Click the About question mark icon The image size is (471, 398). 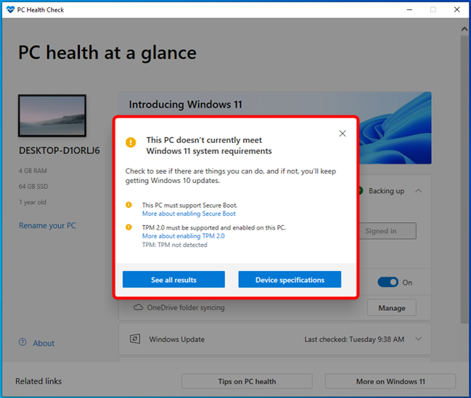(22, 342)
